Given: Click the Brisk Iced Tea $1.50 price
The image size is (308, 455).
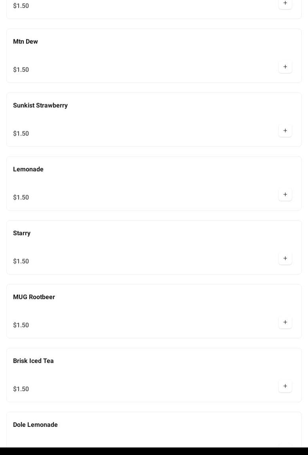Looking at the screenshot, I should 21,389.
